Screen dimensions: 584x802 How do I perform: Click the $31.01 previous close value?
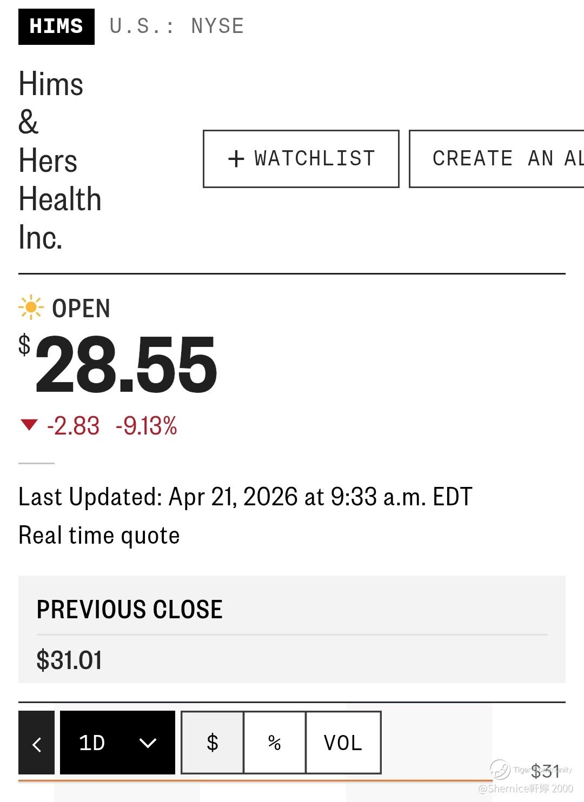[x=69, y=660]
